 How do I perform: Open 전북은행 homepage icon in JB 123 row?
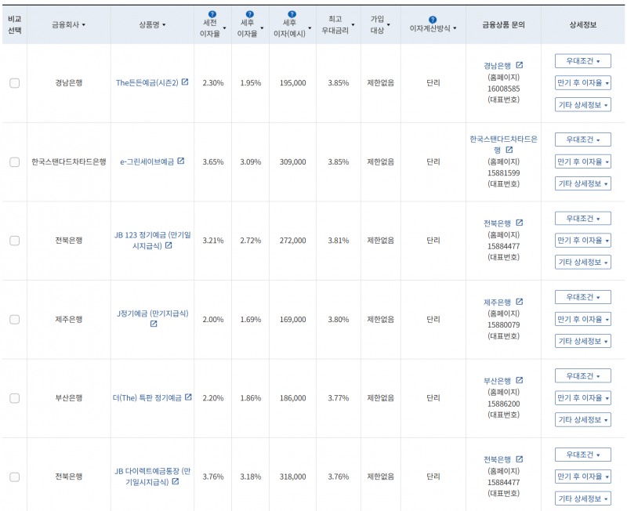click(x=520, y=223)
